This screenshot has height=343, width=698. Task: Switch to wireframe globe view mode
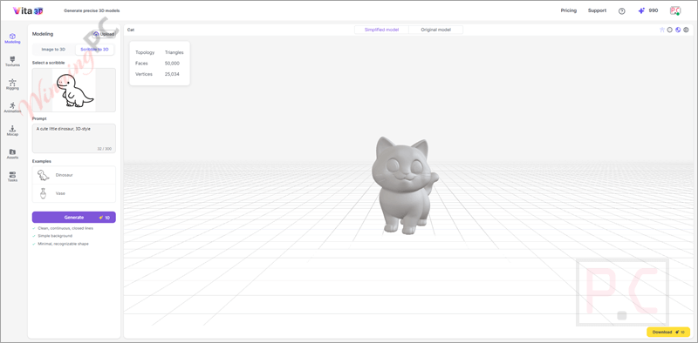click(686, 30)
